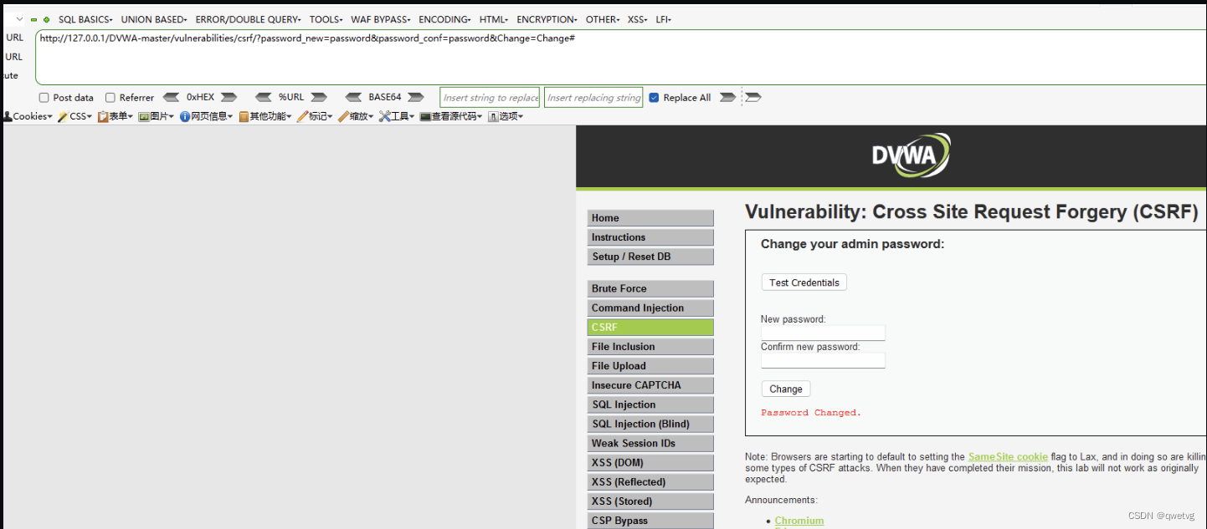Open the XSS (DOM) page
This screenshot has height=529, width=1207.
[x=650, y=462]
